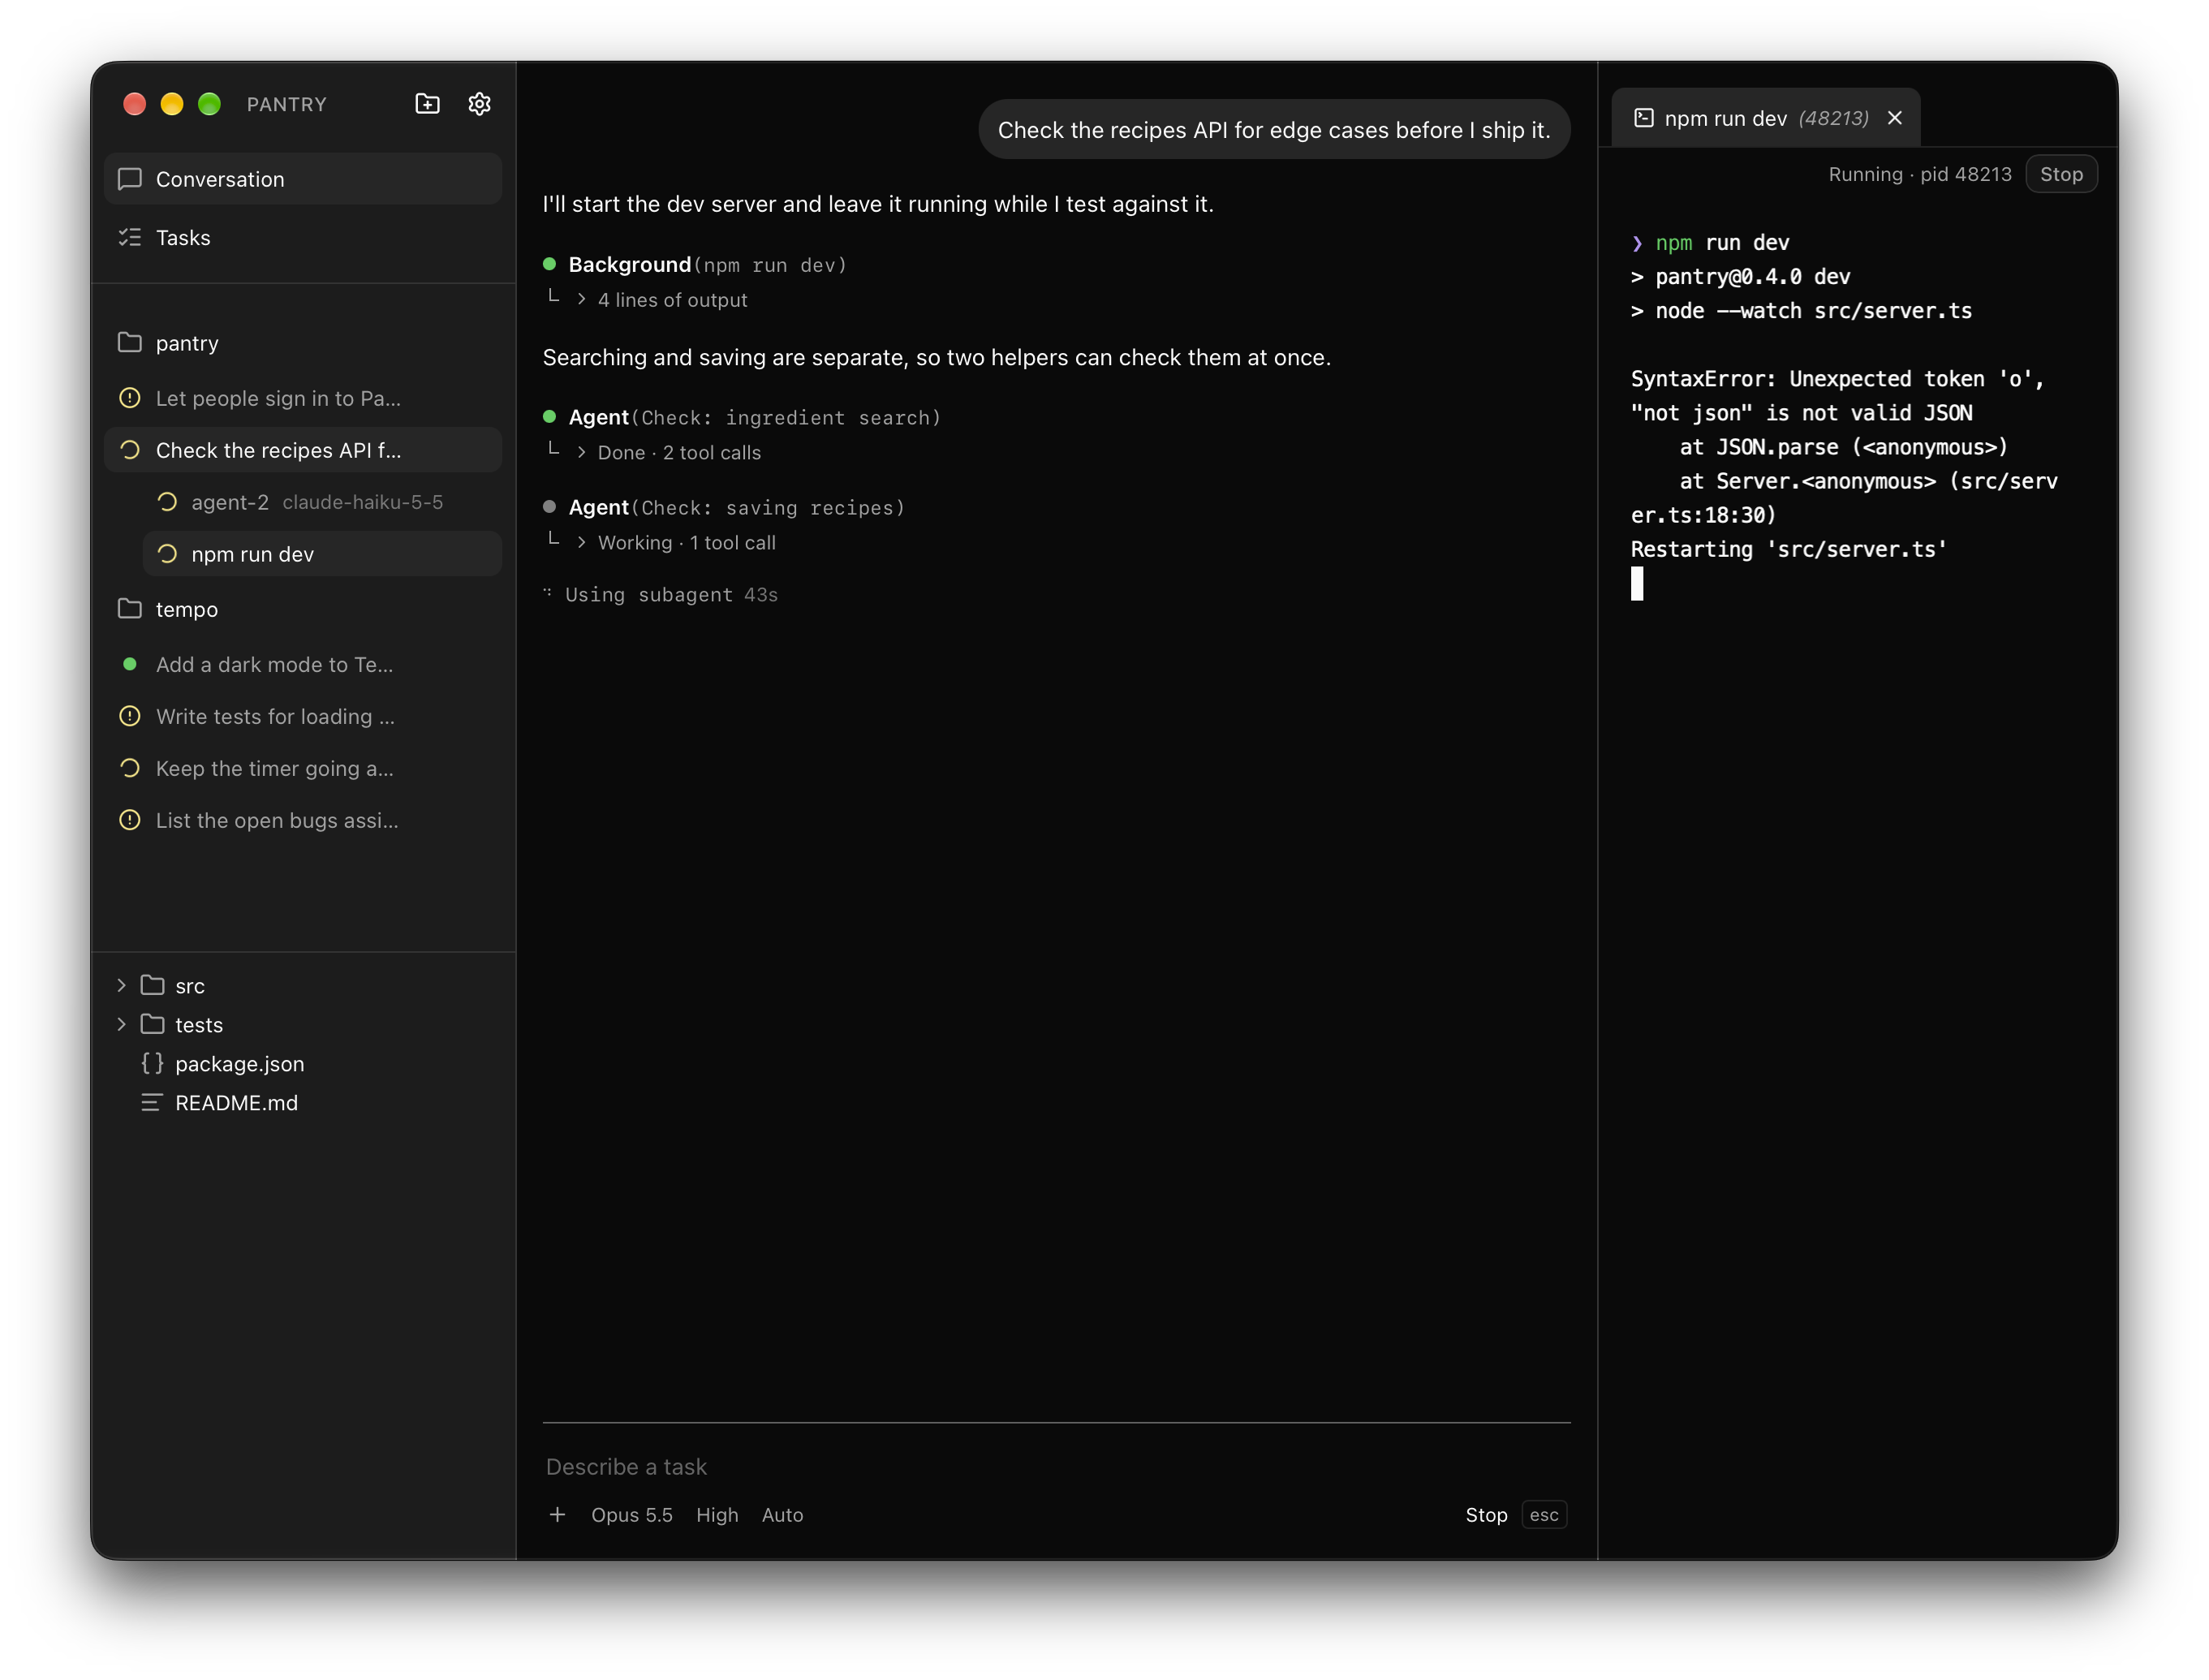Expand 'Done · 2 tool calls' details
2209x1680 pixels.
click(669, 453)
